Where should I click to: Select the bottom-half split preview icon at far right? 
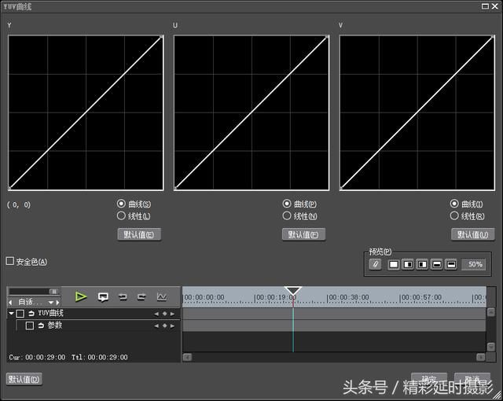coord(451,264)
